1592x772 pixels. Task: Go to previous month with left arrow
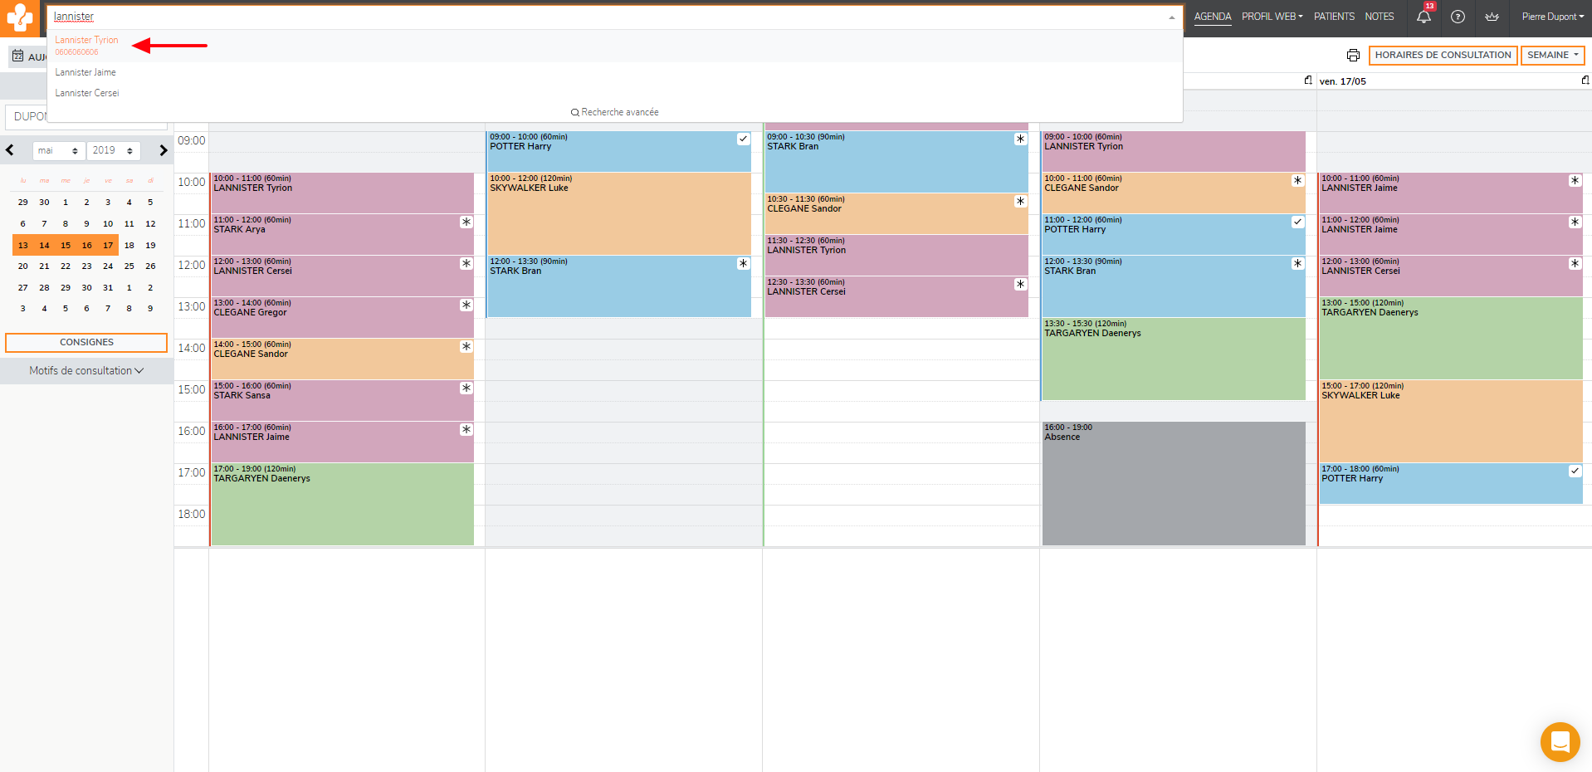10,150
